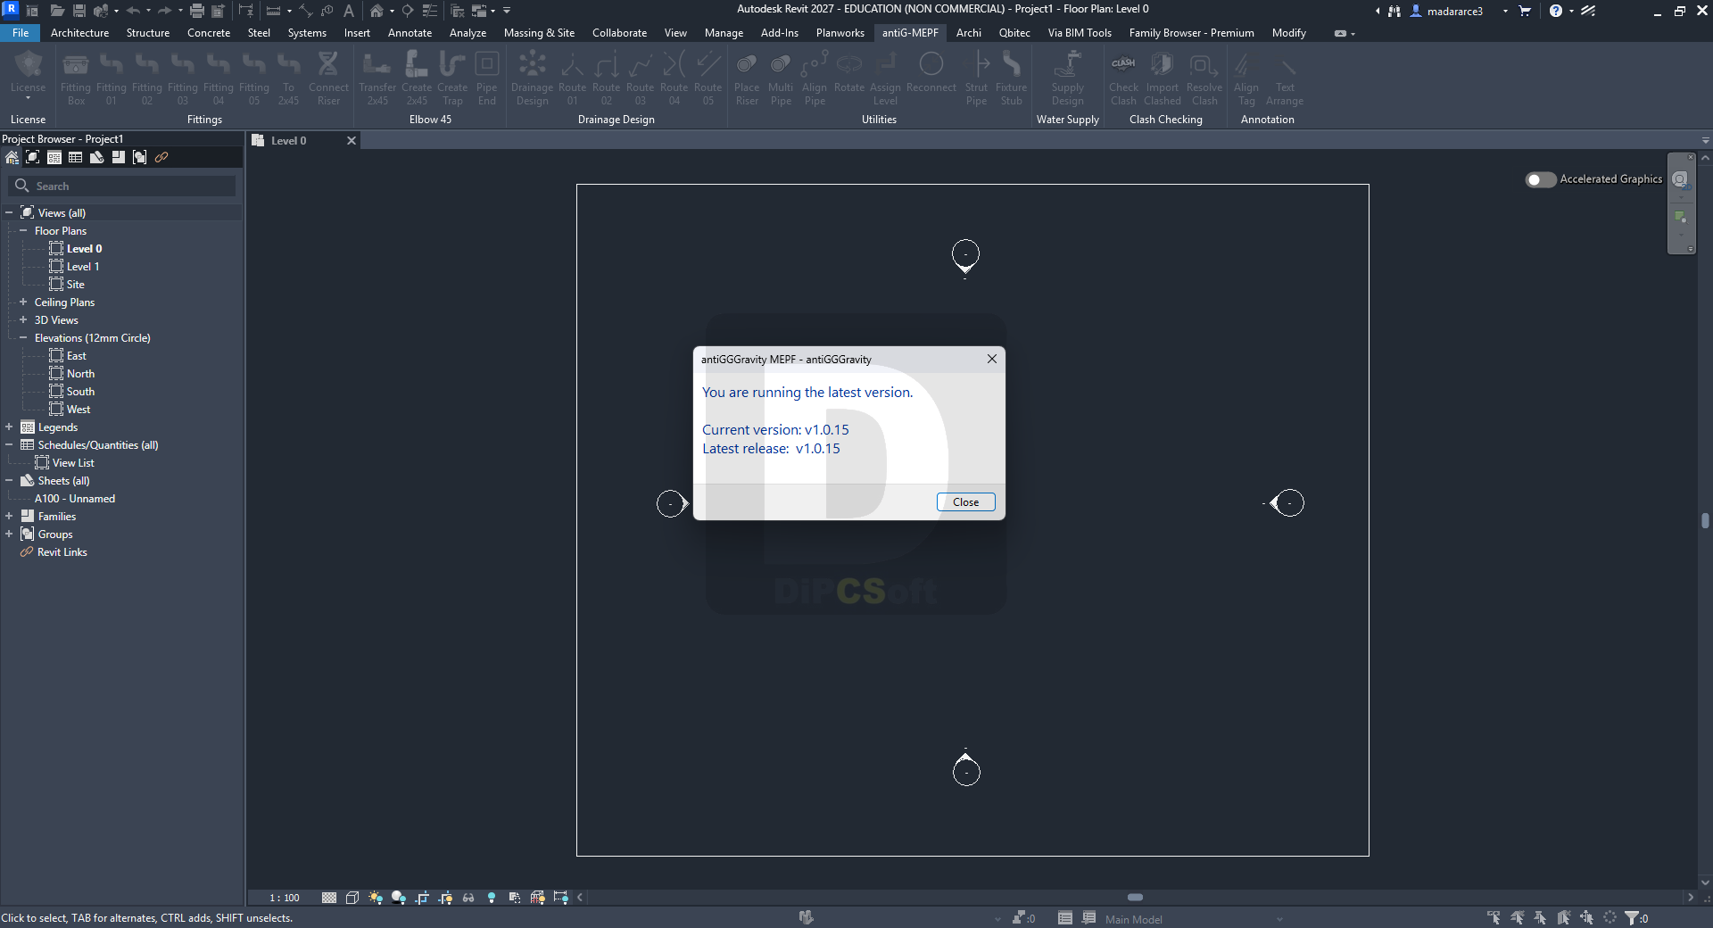Click the To 2x45 elbow tool
Screen dimensions: 1713x928
tap(288, 79)
